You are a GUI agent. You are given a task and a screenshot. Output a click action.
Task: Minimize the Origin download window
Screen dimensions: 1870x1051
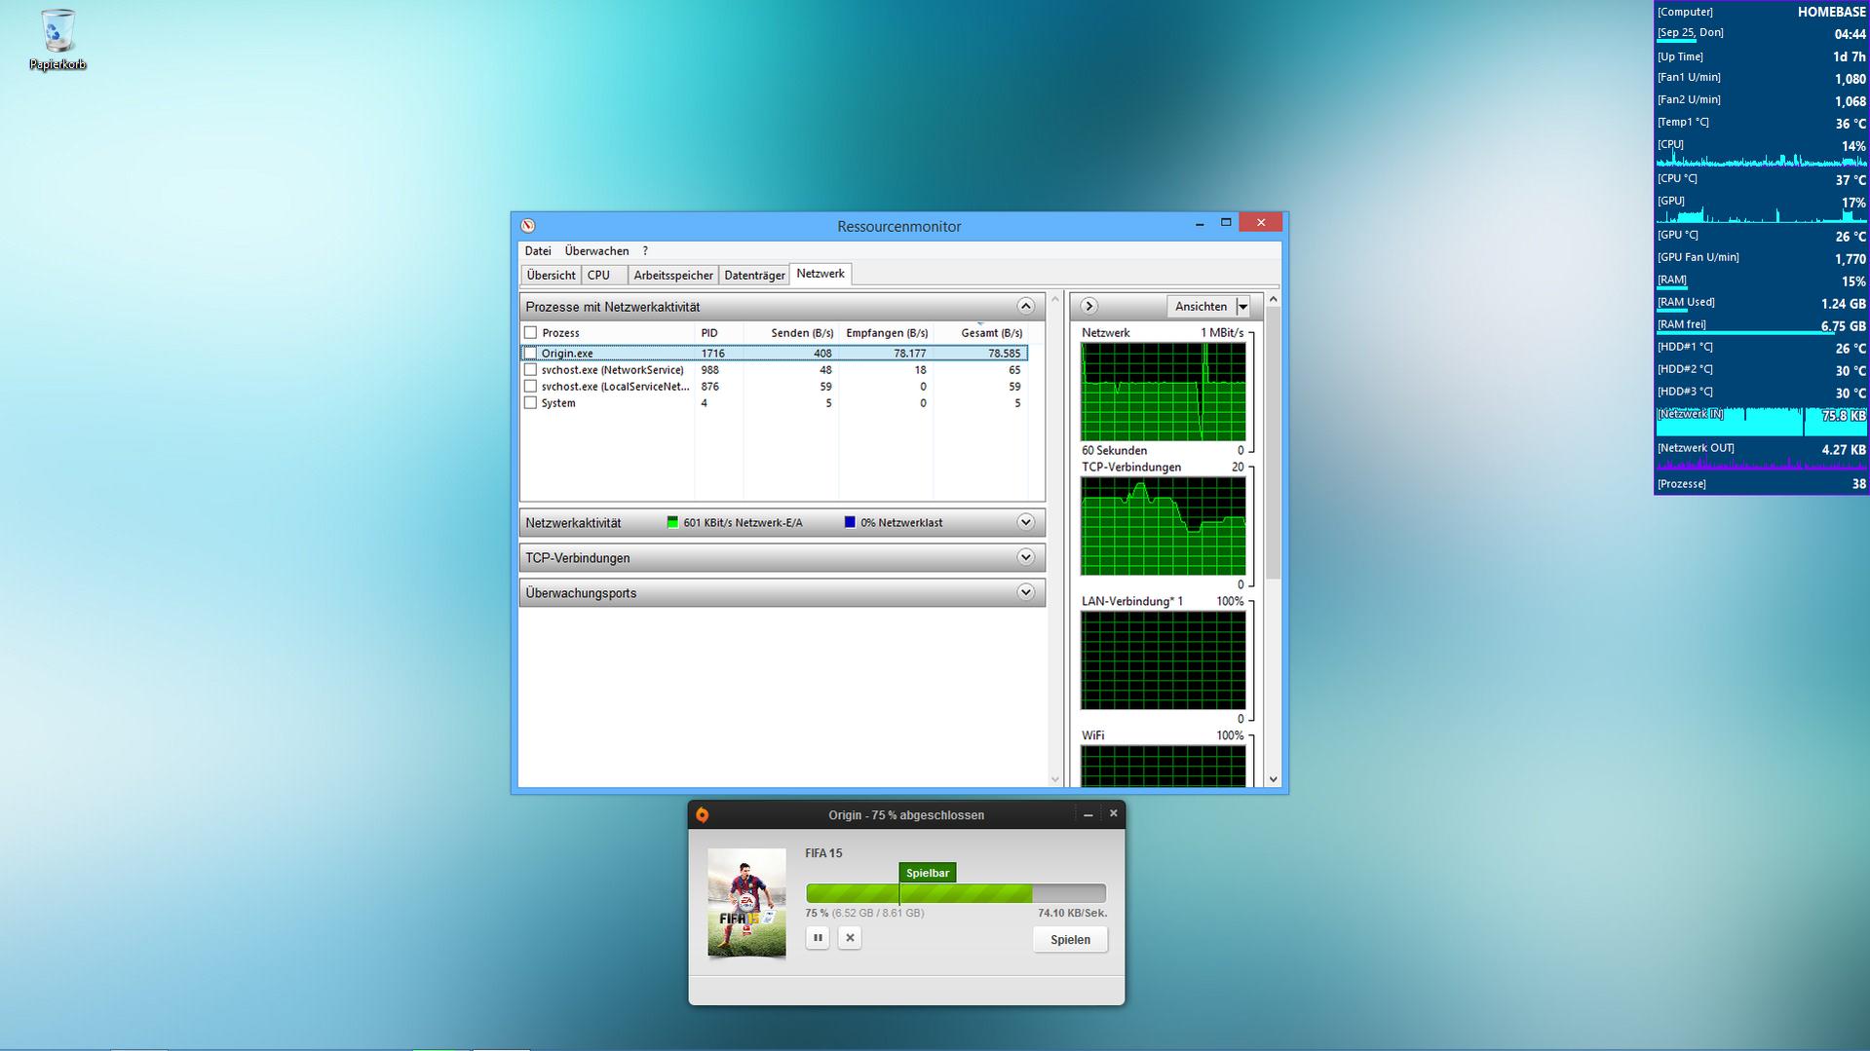point(1088,814)
